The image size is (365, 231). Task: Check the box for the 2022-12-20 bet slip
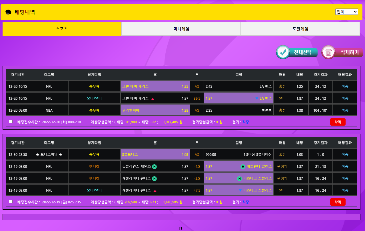pos(11,122)
